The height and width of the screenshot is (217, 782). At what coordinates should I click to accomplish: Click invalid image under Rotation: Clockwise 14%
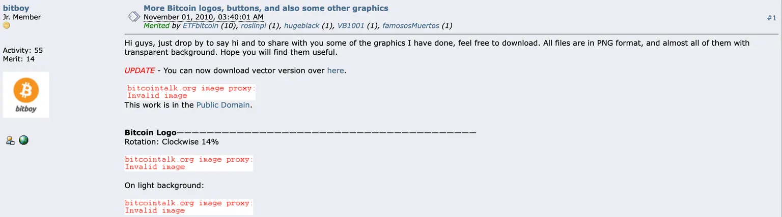(x=189, y=163)
